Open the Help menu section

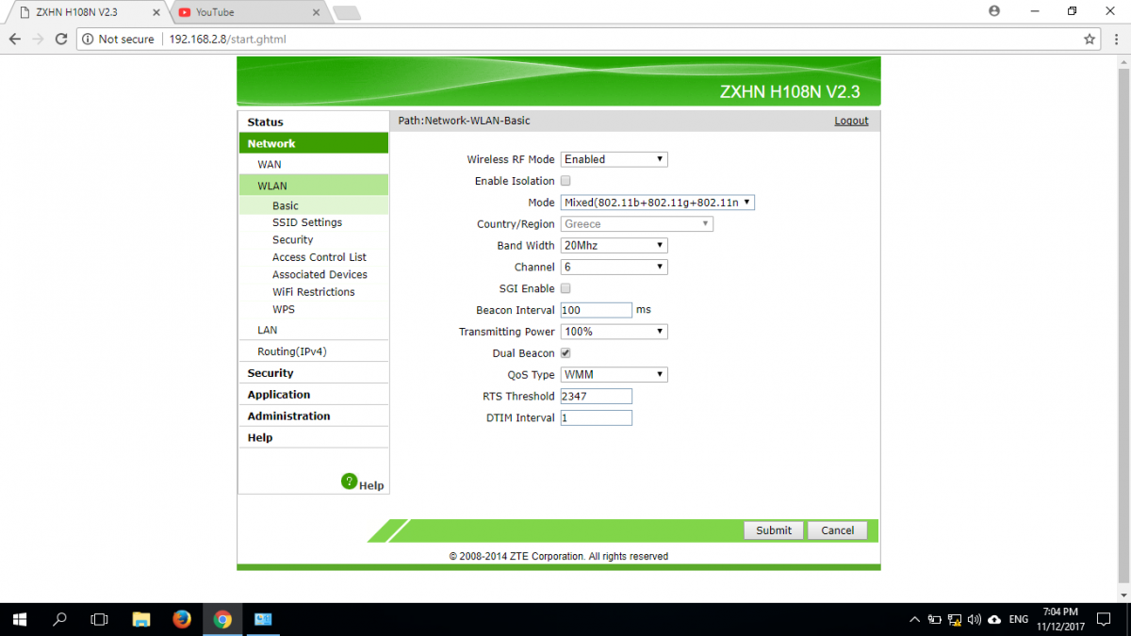click(313, 438)
